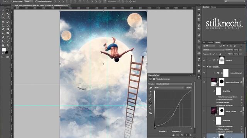Viewport: 247px width, 138px height.
Task: Hide the upper sterne smart object layer
Action: (204, 82)
